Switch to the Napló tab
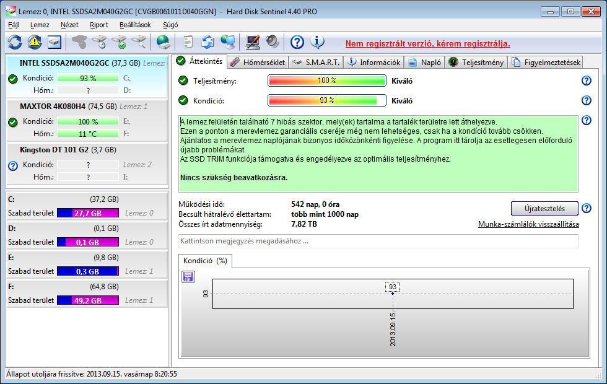Viewport: 607px width, 384px height. (x=425, y=63)
